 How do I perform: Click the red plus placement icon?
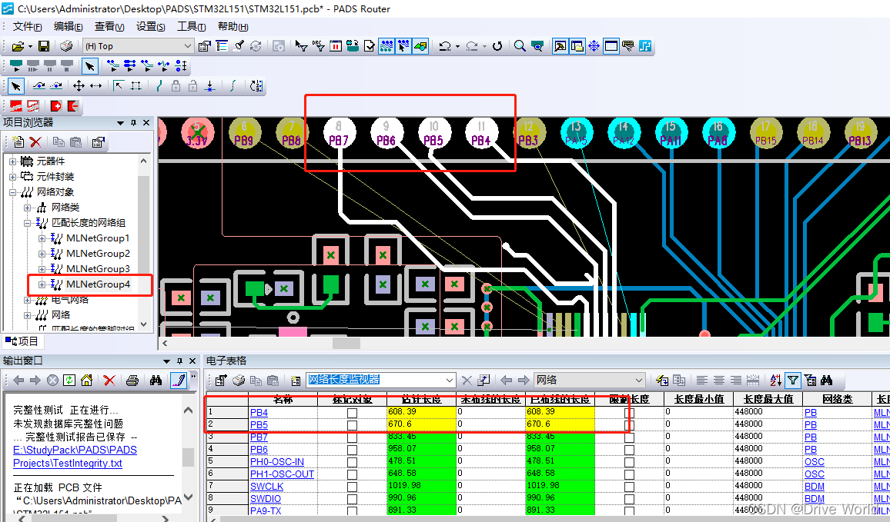coord(55,106)
